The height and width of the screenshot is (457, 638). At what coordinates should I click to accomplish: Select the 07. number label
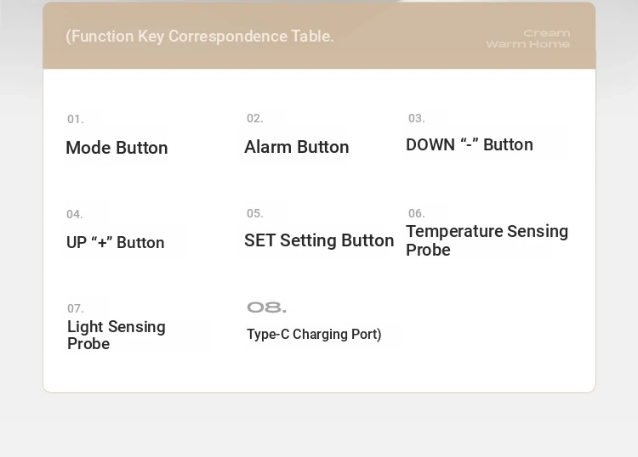pyautogui.click(x=76, y=308)
